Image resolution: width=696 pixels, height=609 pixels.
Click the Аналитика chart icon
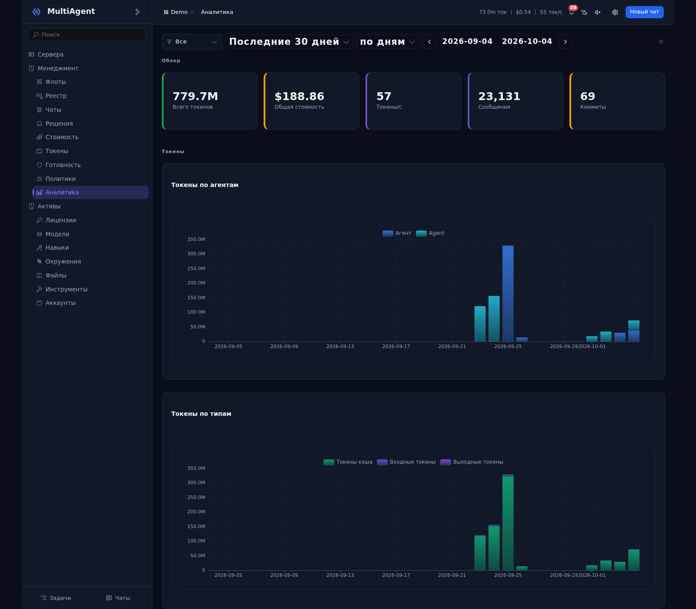pyautogui.click(x=40, y=192)
